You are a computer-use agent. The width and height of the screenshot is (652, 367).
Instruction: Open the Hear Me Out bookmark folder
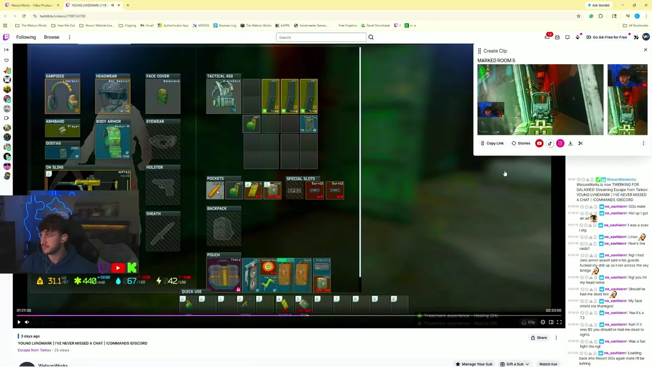point(63,25)
